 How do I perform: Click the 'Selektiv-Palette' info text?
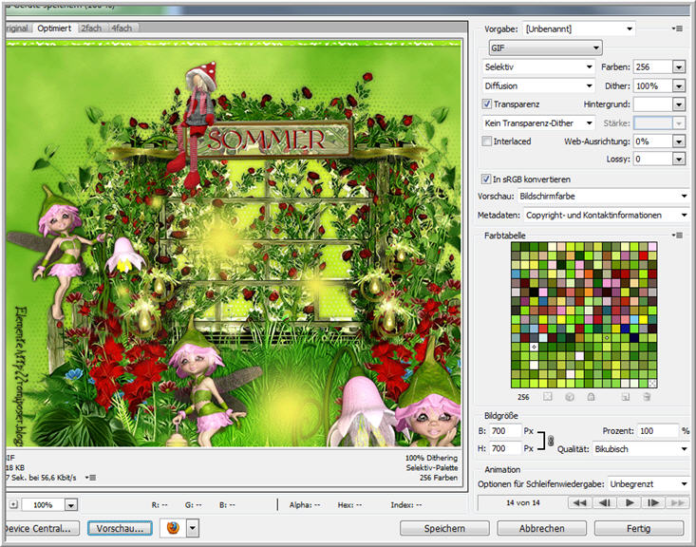click(x=431, y=467)
